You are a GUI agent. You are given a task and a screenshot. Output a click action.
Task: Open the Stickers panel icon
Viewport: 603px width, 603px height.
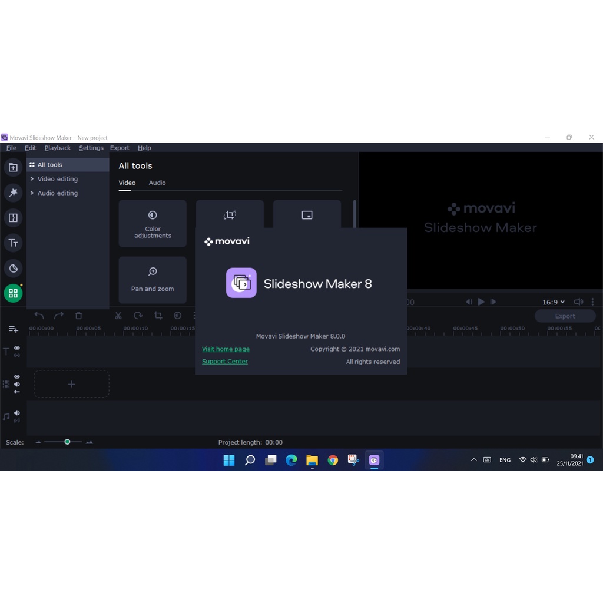pos(13,269)
